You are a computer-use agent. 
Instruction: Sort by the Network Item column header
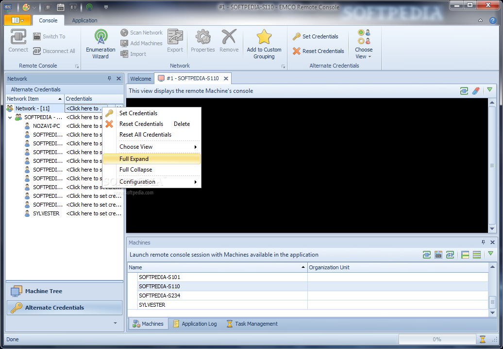[x=34, y=99]
